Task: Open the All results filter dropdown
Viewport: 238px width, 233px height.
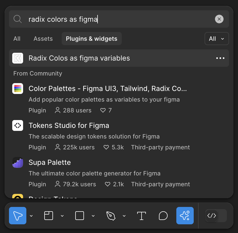Action: tap(217, 39)
